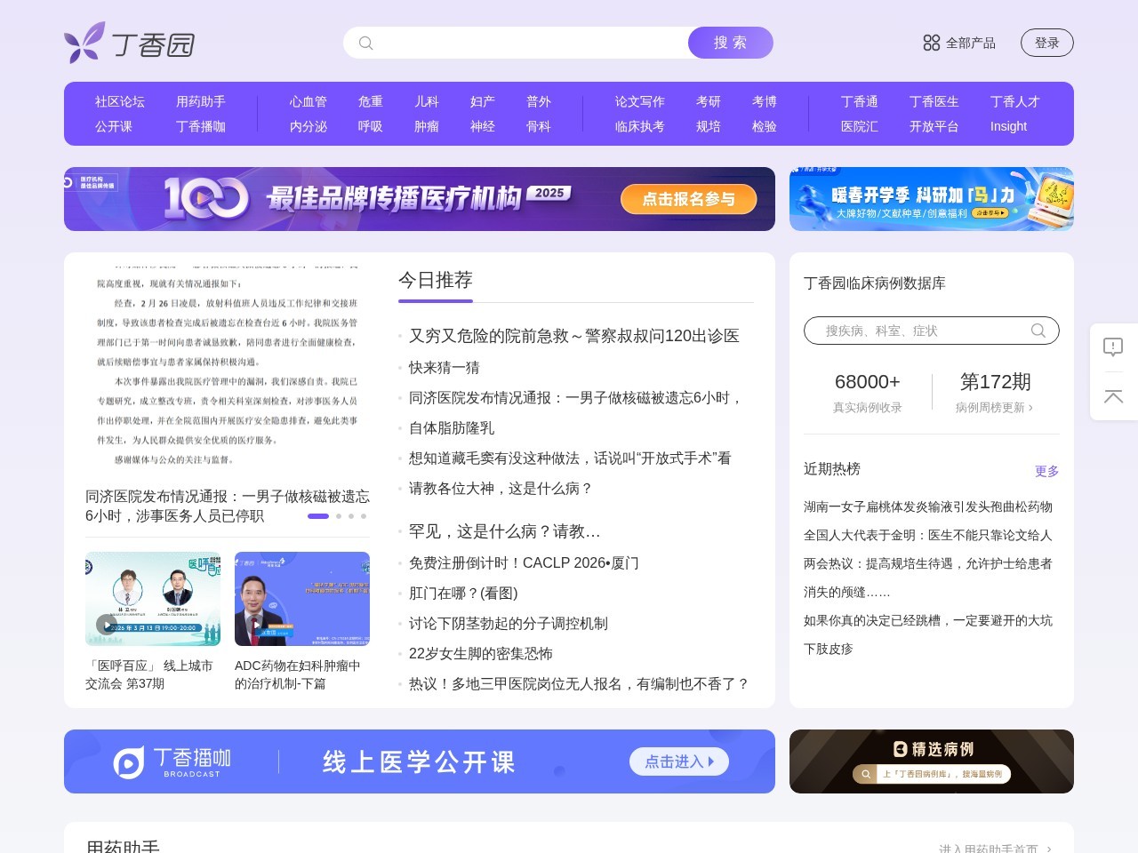Viewport: 1138px width, 853px height.
Task: Open the 社区论坛 navigation menu item
Action: click(x=118, y=101)
